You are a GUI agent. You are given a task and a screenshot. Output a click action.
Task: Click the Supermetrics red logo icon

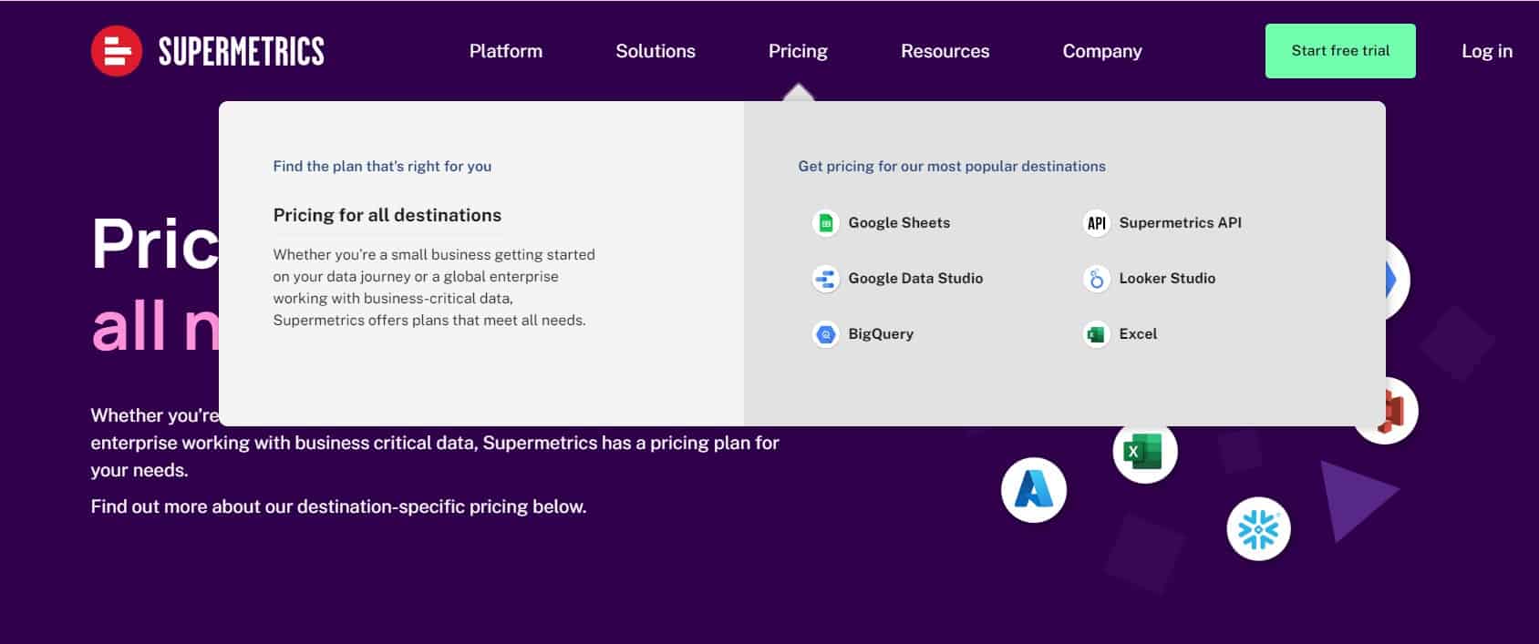tap(117, 51)
